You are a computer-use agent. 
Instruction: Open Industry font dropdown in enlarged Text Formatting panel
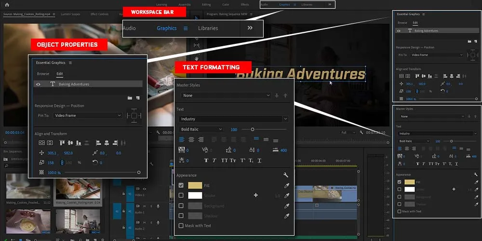233,119
